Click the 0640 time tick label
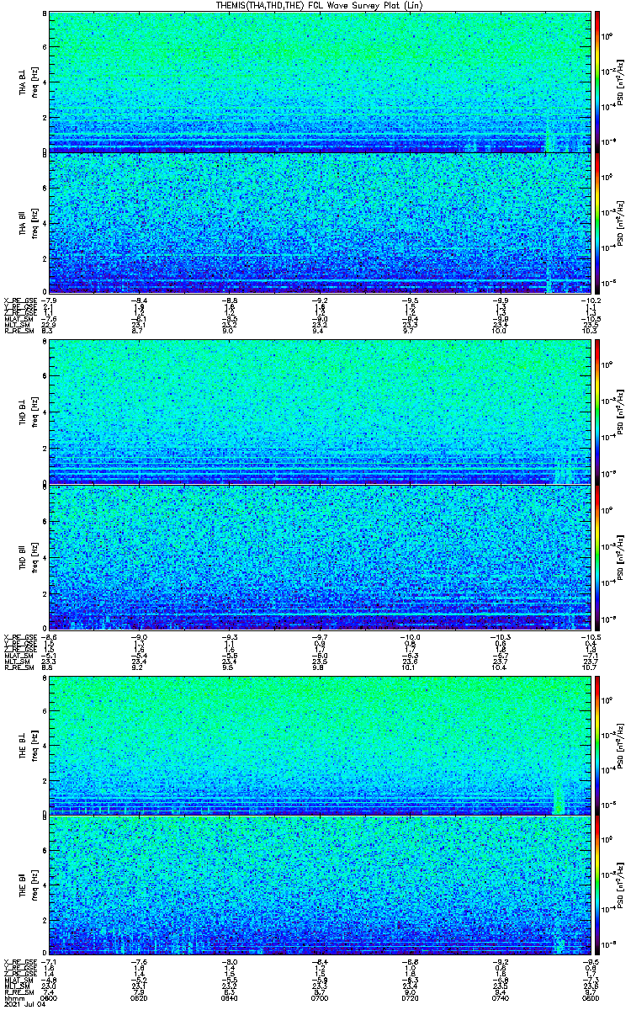The image size is (631, 1010). pos(229,998)
